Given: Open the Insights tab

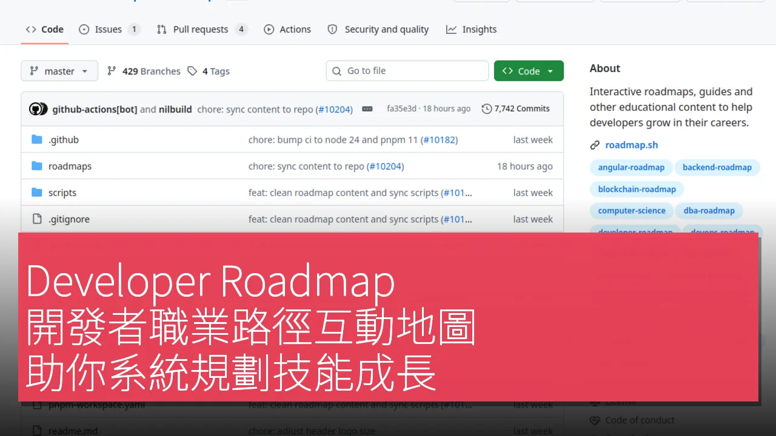Looking at the screenshot, I should pyautogui.click(x=471, y=29).
